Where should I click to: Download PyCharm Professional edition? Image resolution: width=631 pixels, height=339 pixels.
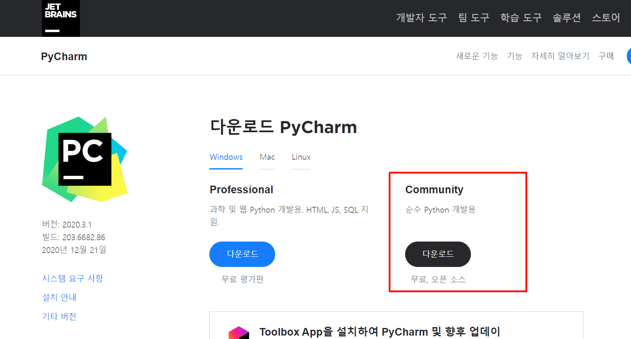(x=242, y=254)
